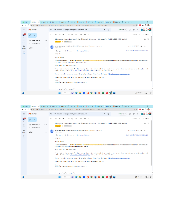
Task: Print the conversation in lower screenshot
Action: click(x=145, y=124)
